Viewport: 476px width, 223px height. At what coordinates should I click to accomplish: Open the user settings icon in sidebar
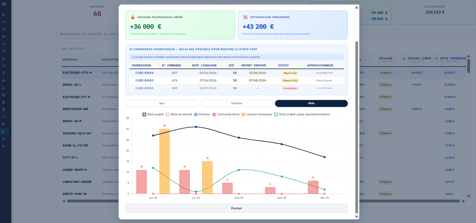click(4, 146)
